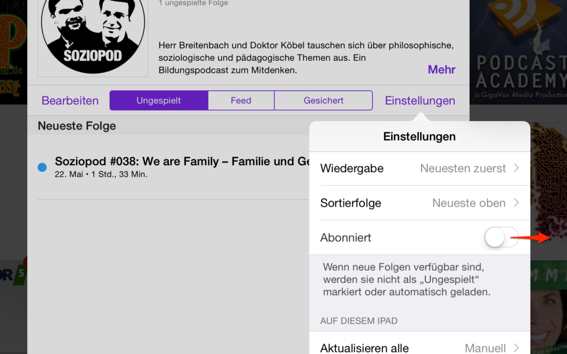Tap the 'Manuell' refresh setting value
The image size is (567, 354).
point(485,347)
